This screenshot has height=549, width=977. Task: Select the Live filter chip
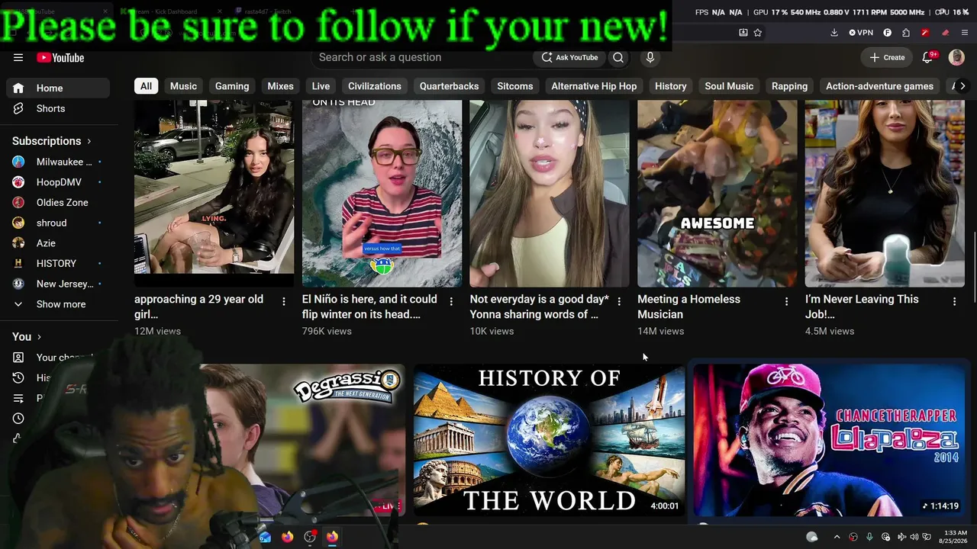321,86
